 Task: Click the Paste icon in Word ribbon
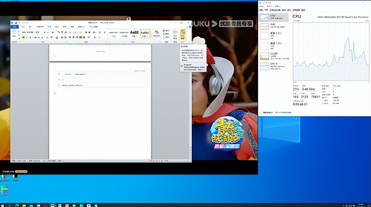coord(14,33)
